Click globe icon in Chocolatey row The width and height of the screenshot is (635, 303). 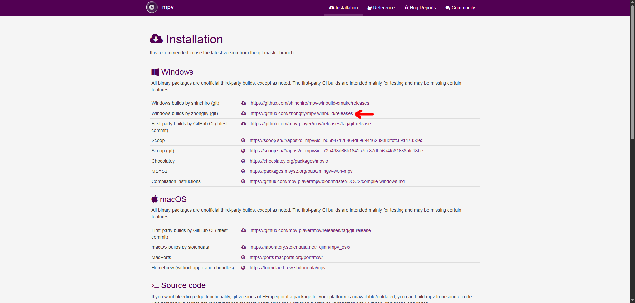(x=243, y=161)
